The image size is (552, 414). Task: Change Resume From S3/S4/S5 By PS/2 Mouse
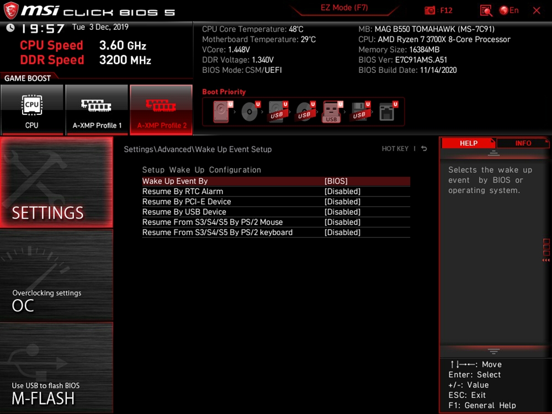coord(276,222)
